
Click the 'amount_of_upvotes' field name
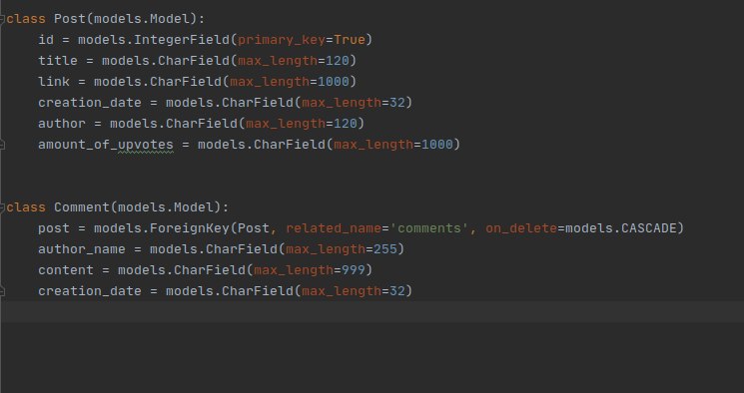coord(106,144)
